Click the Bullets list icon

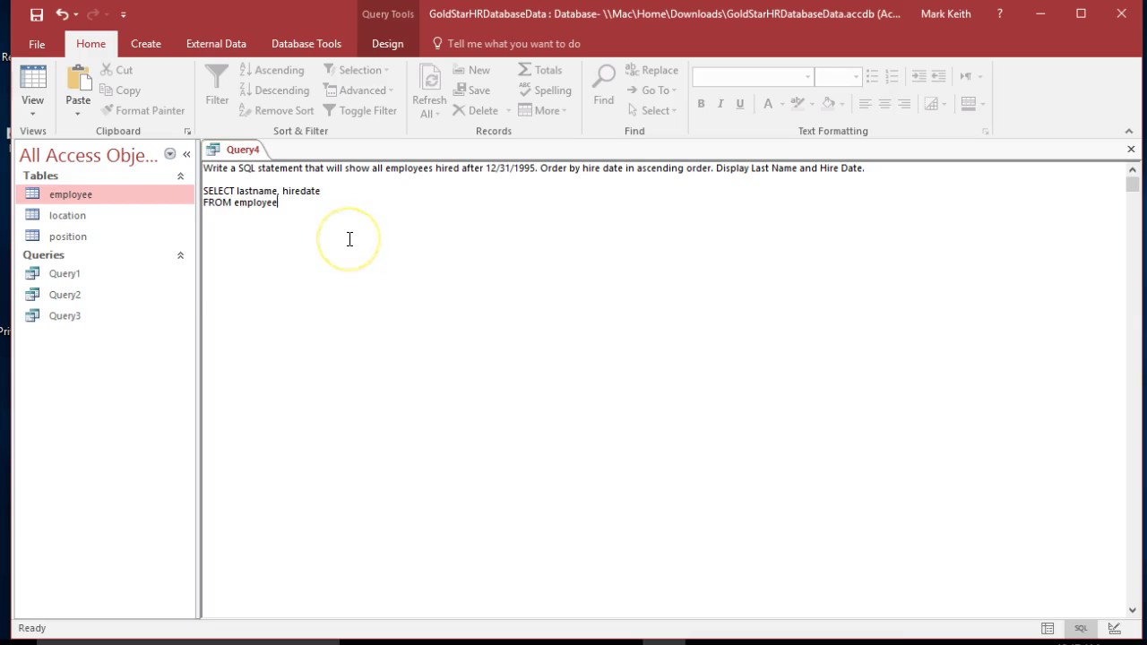pyautogui.click(x=872, y=76)
